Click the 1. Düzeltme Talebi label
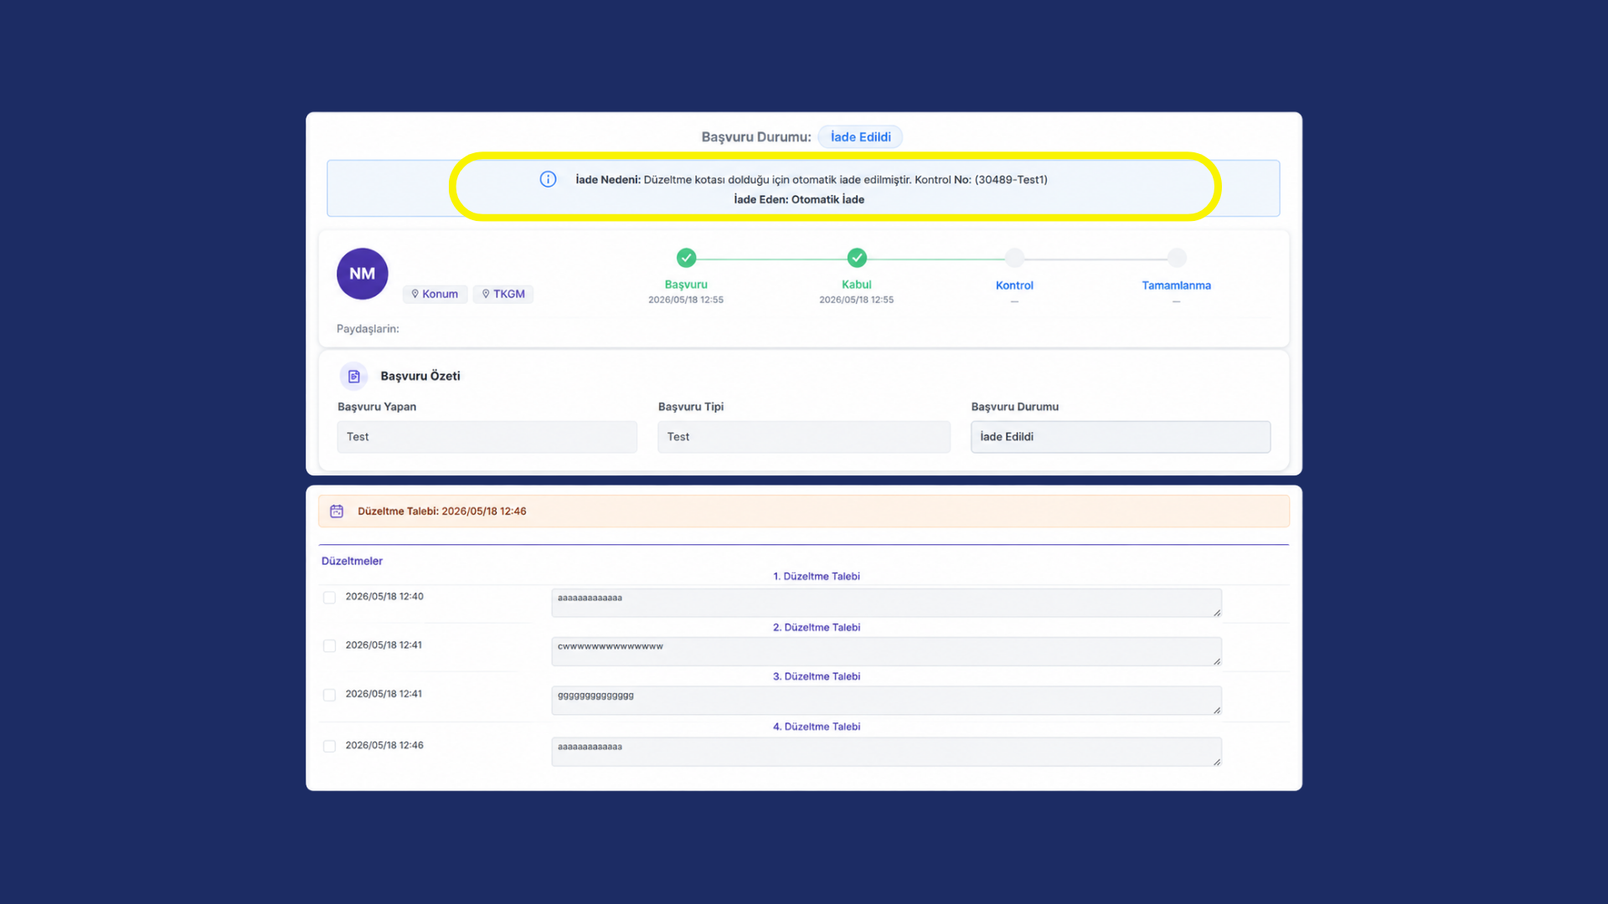Screen dimensions: 1608x904 click(817, 577)
